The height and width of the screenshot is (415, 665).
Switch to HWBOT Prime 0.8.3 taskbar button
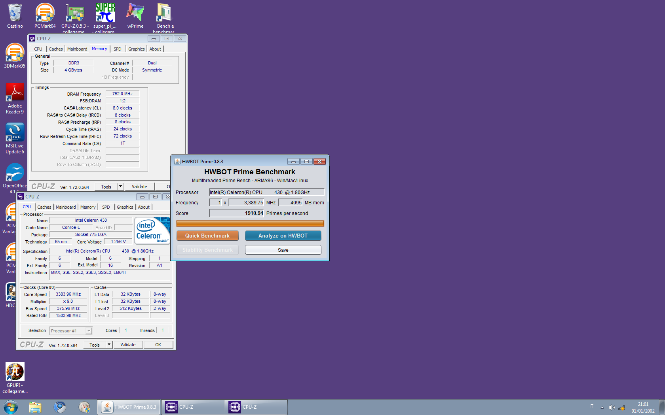[x=129, y=407]
